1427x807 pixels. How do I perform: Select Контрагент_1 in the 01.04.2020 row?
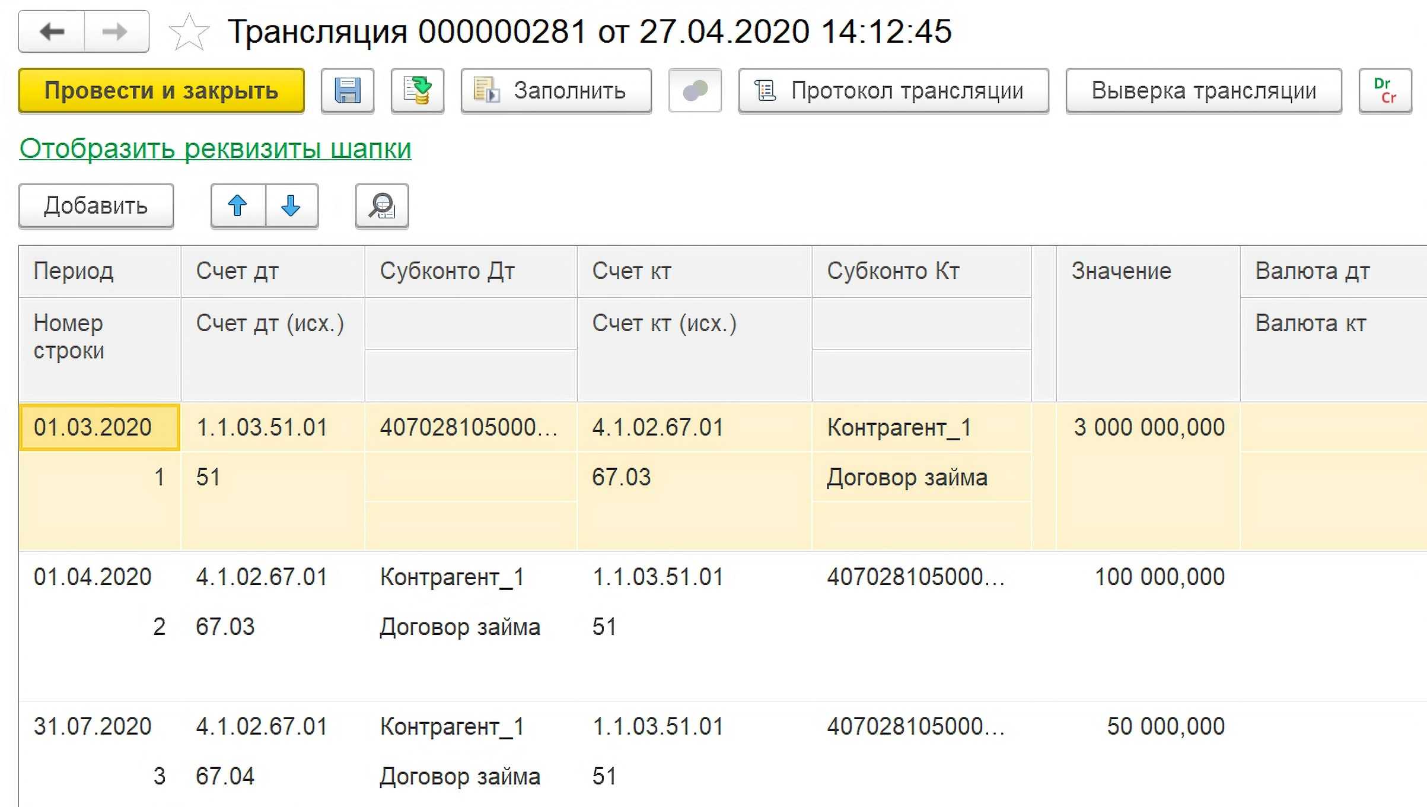[471, 577]
